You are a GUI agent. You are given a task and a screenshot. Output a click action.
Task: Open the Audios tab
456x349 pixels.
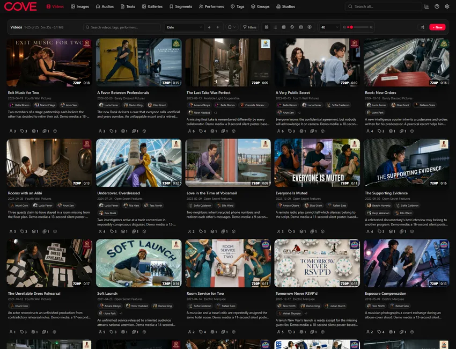point(105,6)
